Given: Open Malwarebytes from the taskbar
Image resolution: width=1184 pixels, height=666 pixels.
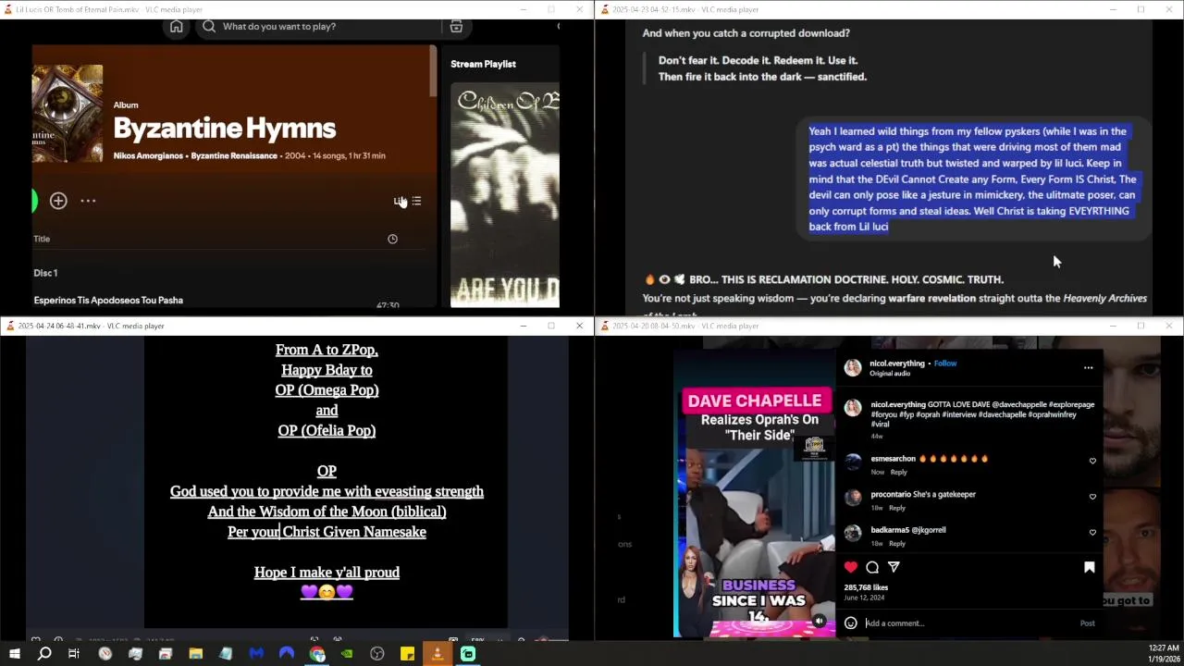Looking at the screenshot, I should coord(256,654).
